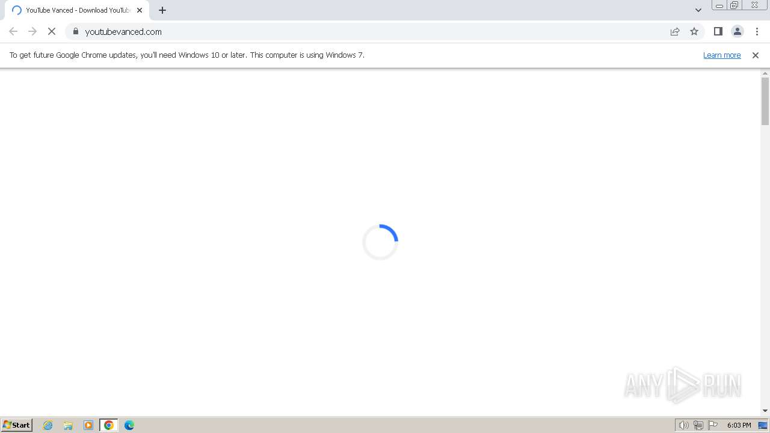
Task: Restore down the Chrome window
Action: pos(735,5)
